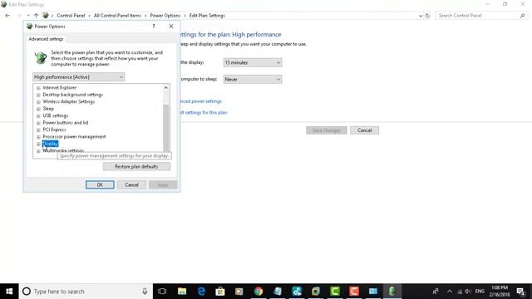The image size is (532, 299).
Task: Go up one level arrow
Action: [36, 16]
